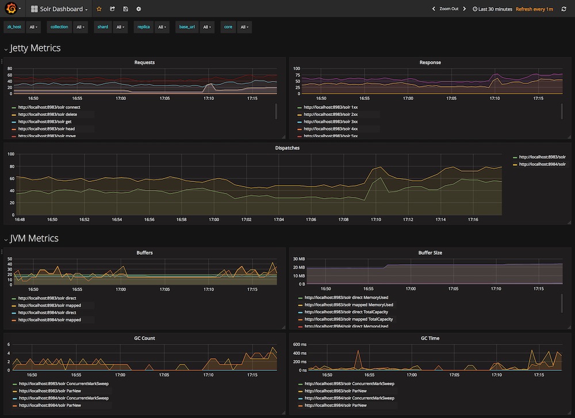The image size is (575, 418).
Task: Click the save dashboard icon
Action: 125,9
